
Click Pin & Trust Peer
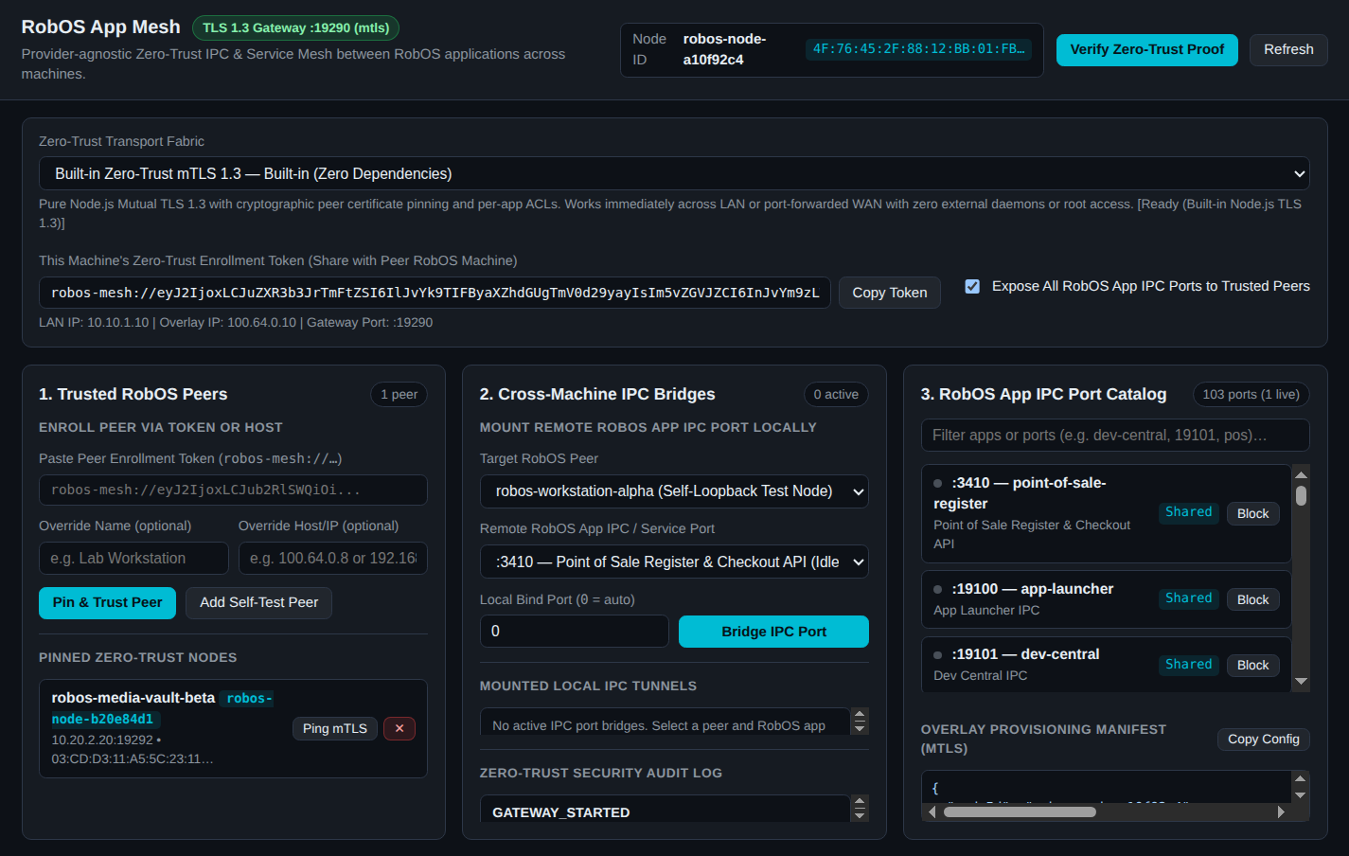(x=107, y=603)
